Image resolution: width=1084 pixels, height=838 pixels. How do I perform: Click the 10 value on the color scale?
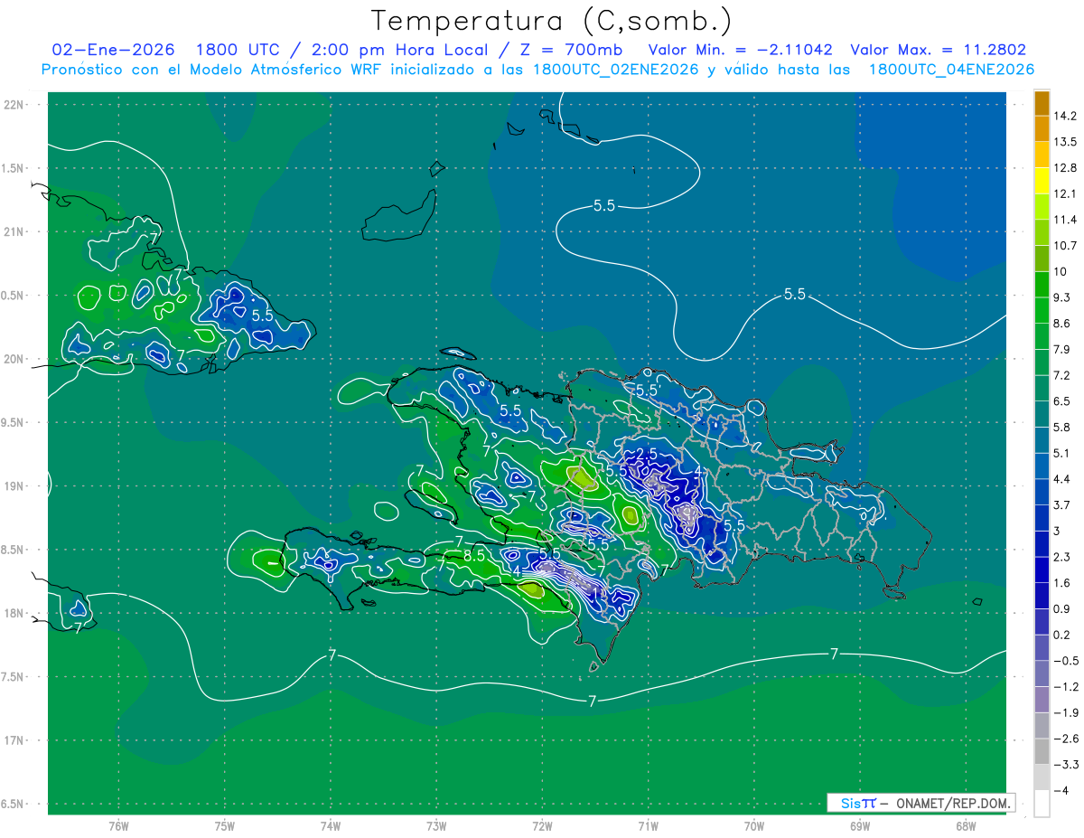(x=1061, y=272)
